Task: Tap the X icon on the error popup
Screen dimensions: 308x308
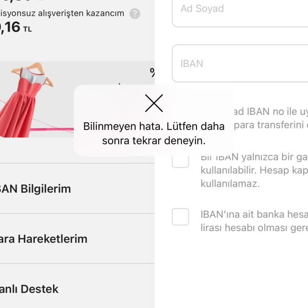Action: (x=154, y=103)
